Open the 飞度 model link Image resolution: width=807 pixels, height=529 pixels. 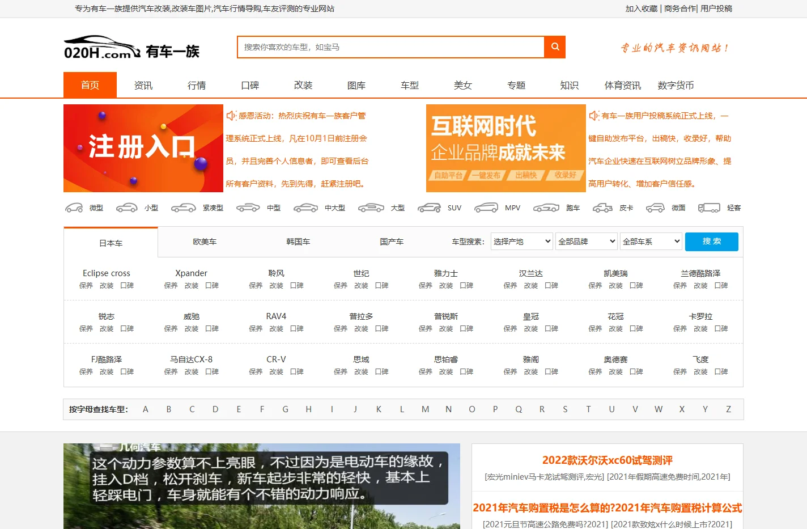tap(700, 359)
